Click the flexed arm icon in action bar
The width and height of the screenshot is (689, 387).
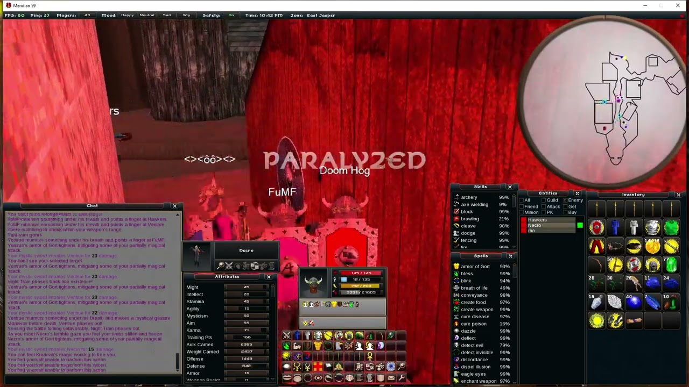click(297, 346)
